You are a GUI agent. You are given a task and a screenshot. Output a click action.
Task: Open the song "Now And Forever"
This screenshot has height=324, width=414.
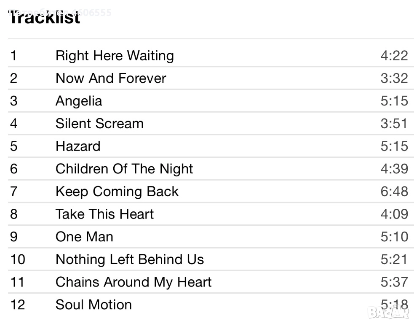(111, 78)
